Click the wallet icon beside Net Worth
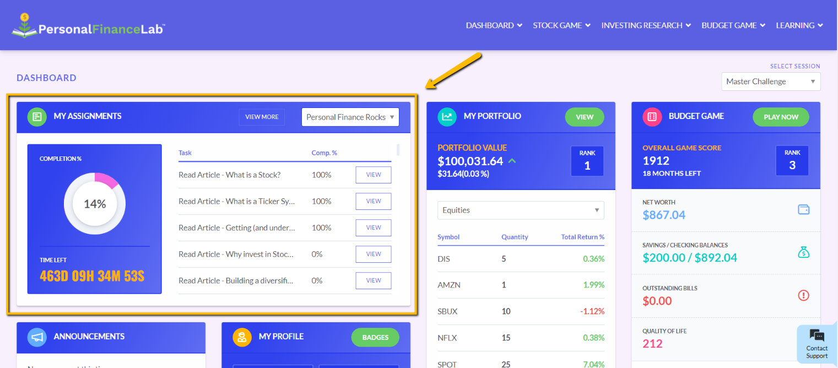Viewport: 838px width, 368px height. (803, 209)
